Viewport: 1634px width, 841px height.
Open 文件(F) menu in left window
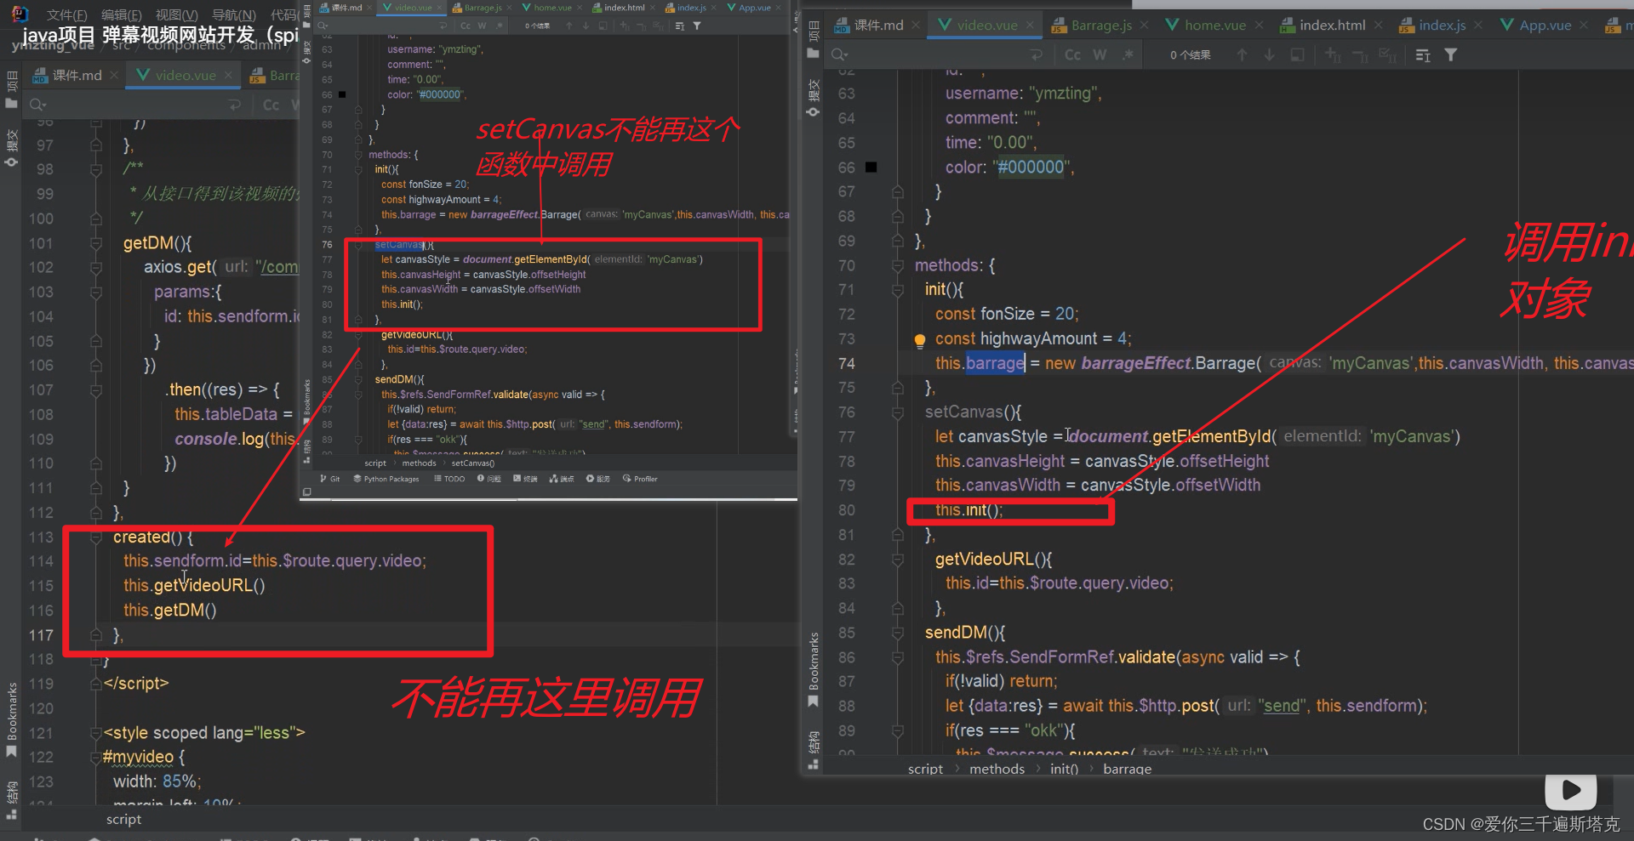coord(67,14)
